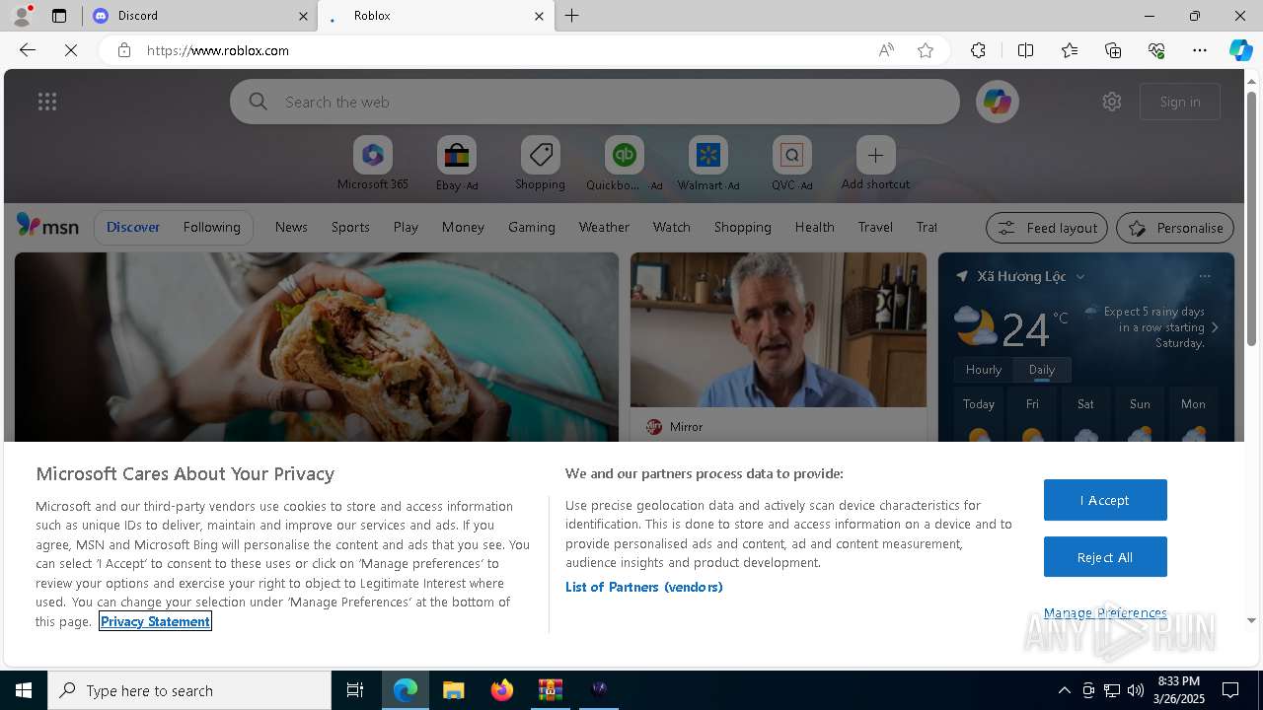
Task: Open the Favorites list icon
Action: 1070,50
